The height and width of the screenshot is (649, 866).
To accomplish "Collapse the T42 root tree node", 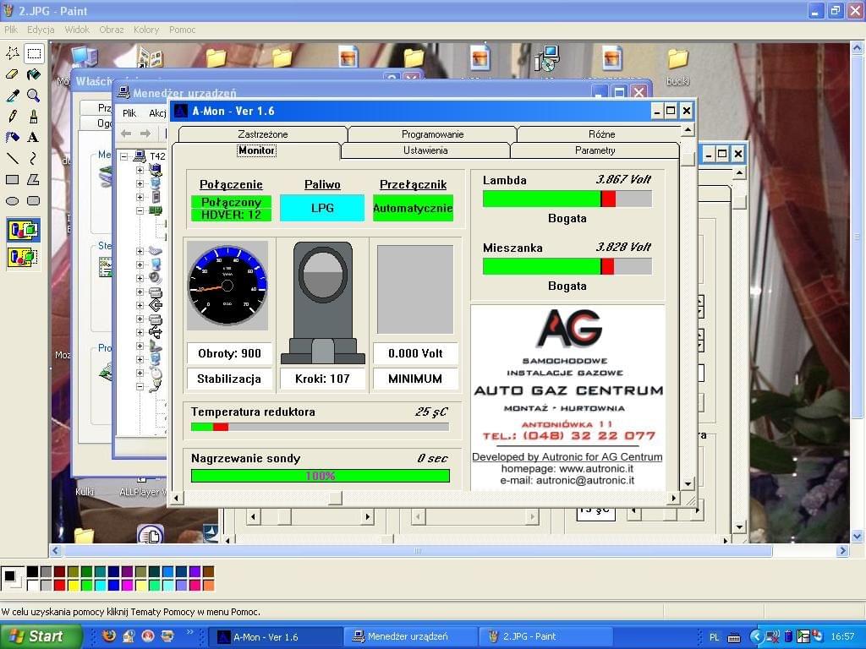I will [124, 156].
